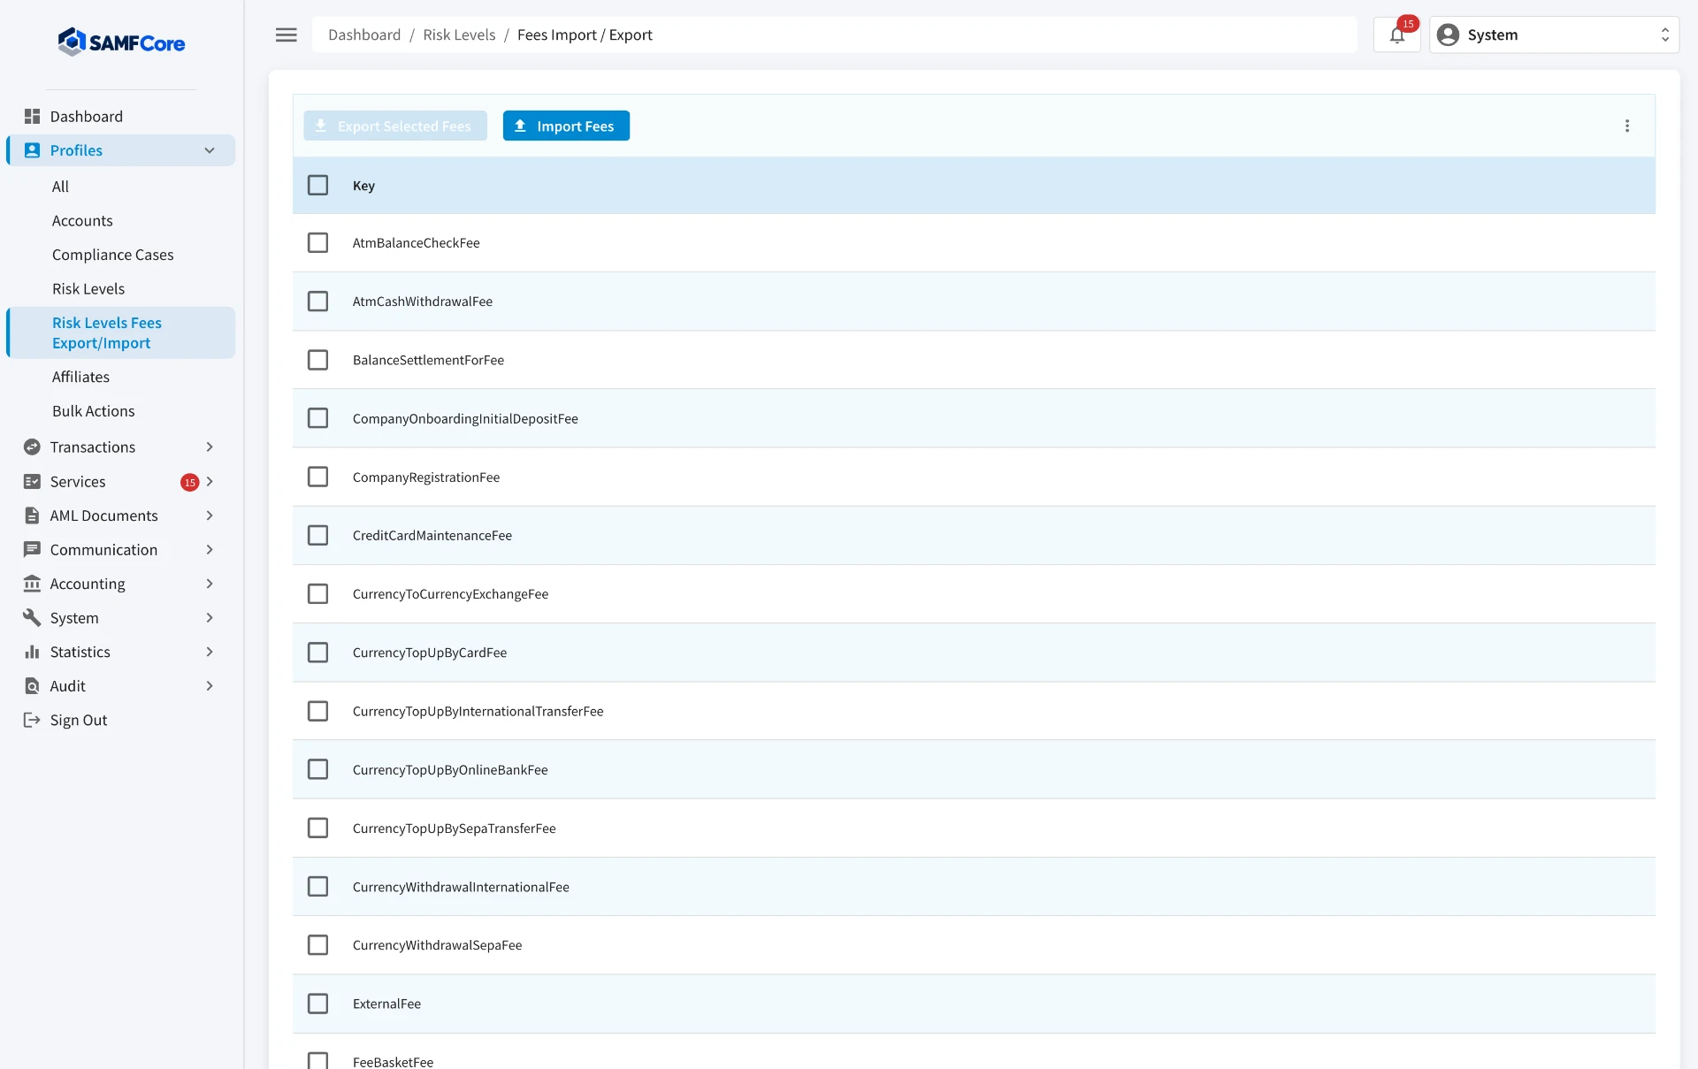
Task: Check the select-all Key header checkbox
Action: (317, 185)
